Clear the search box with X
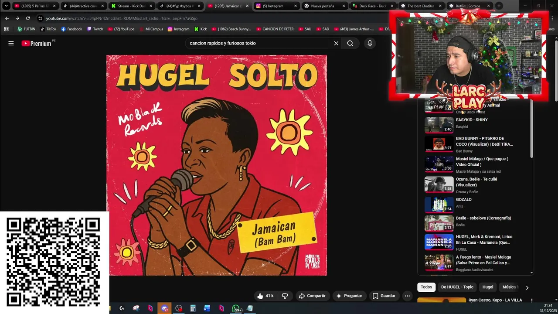Image resolution: width=558 pixels, height=314 pixels. (336, 43)
